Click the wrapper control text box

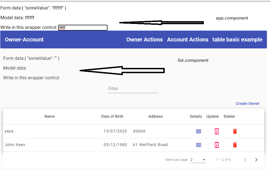tap(83, 28)
